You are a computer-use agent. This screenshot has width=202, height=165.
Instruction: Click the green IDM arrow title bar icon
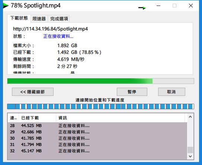pyautogui.click(x=6, y=6)
